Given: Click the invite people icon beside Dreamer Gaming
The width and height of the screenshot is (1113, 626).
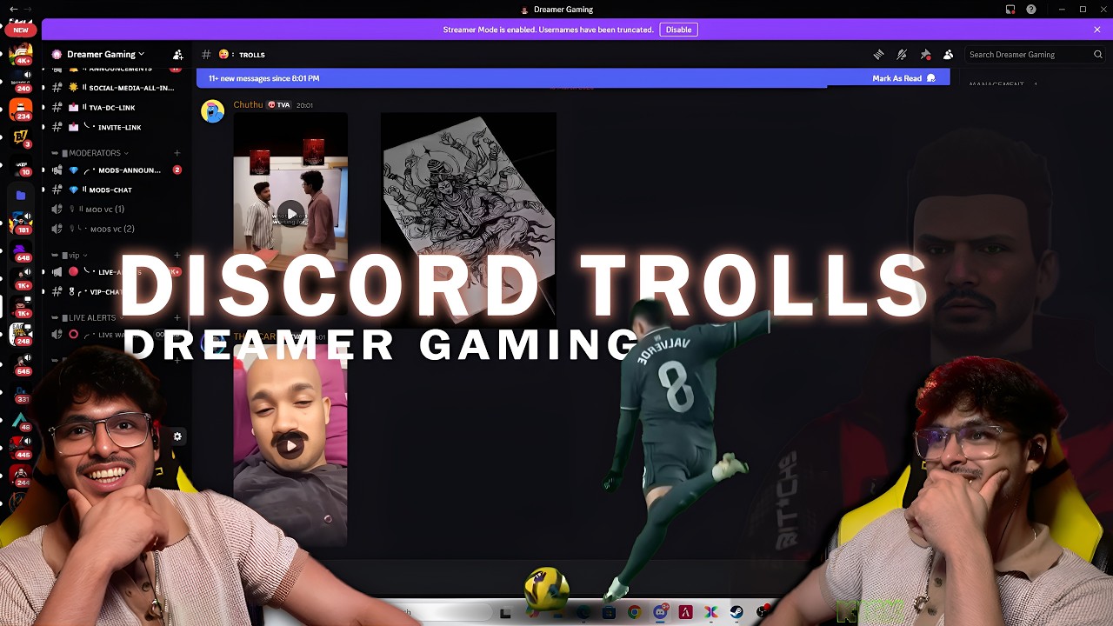Looking at the screenshot, I should (177, 55).
